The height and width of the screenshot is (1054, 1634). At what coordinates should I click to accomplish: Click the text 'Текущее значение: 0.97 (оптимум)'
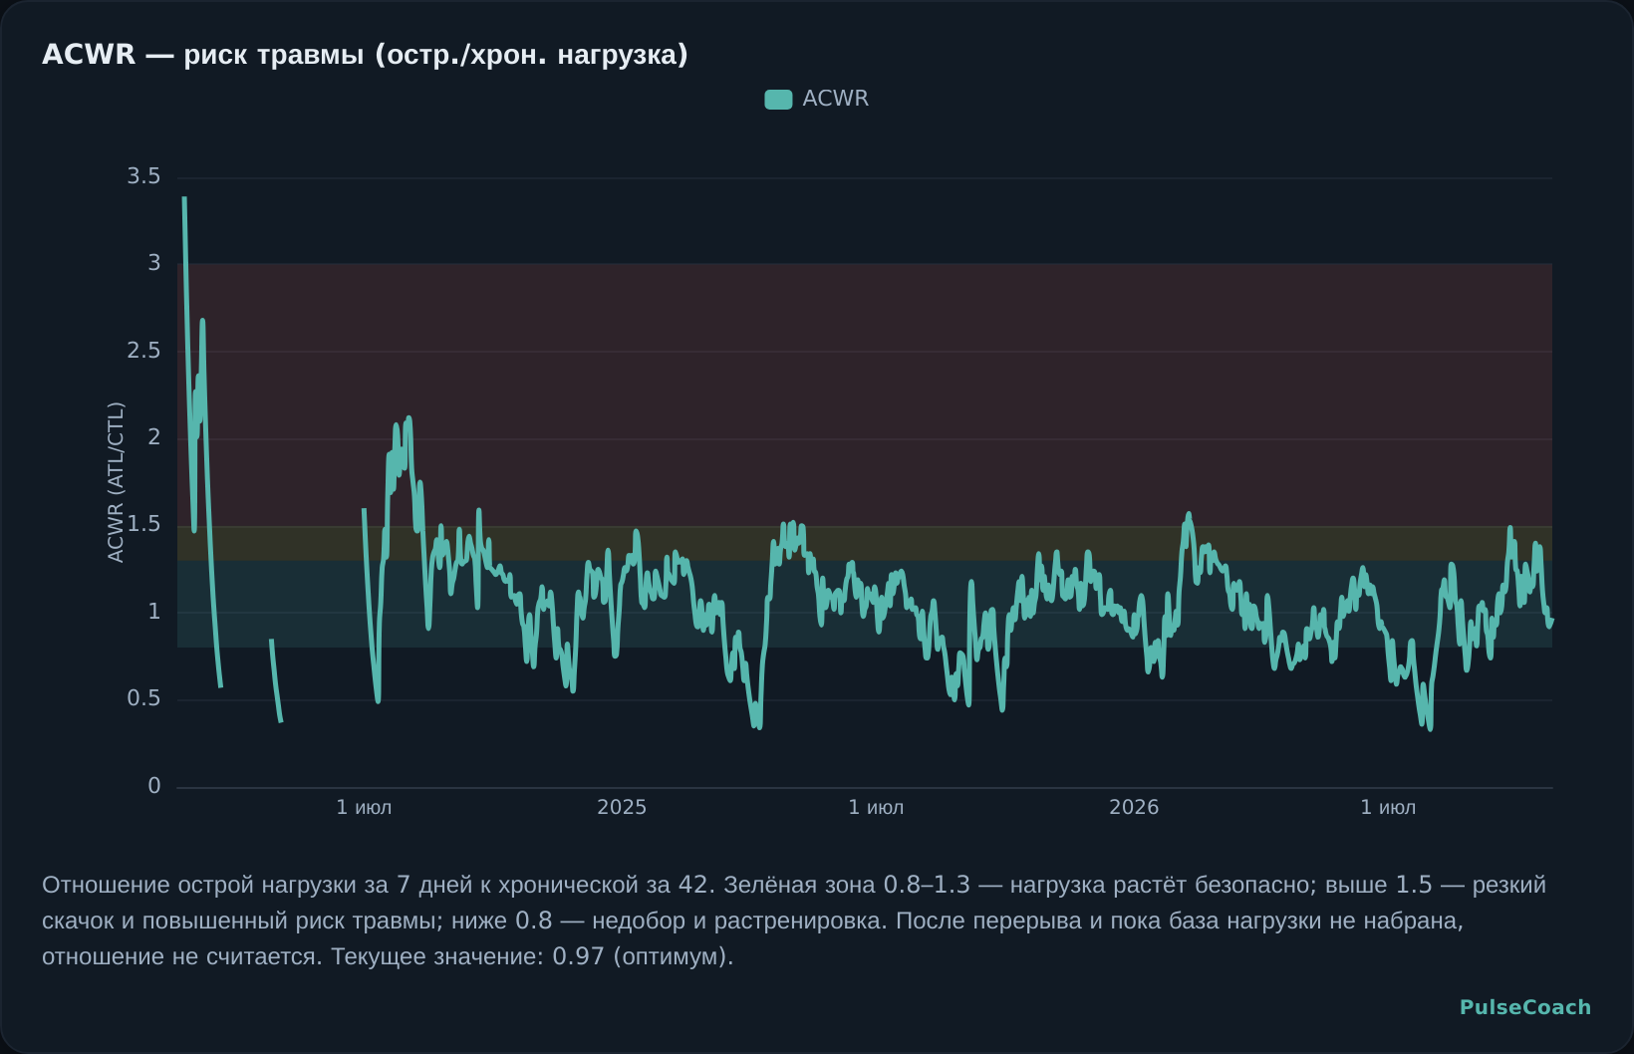(532, 956)
